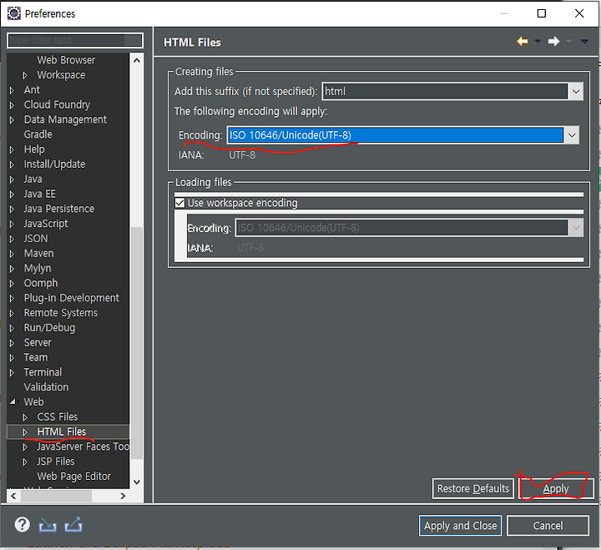Select Run/Debug in the tree
Viewport: 601px width, 550px height.
[49, 328]
